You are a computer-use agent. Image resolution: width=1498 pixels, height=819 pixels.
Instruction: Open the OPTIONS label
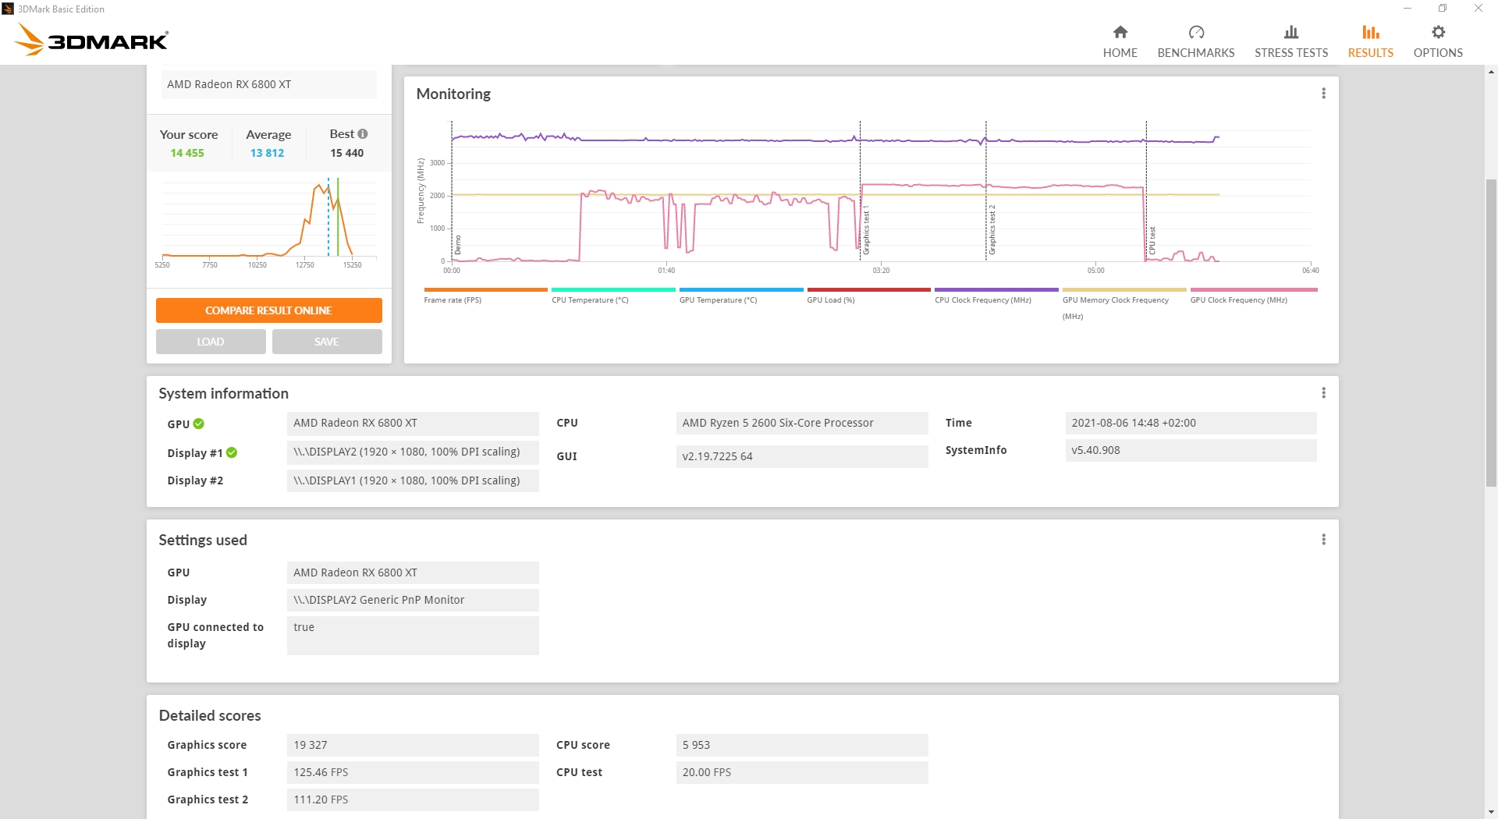(x=1438, y=53)
